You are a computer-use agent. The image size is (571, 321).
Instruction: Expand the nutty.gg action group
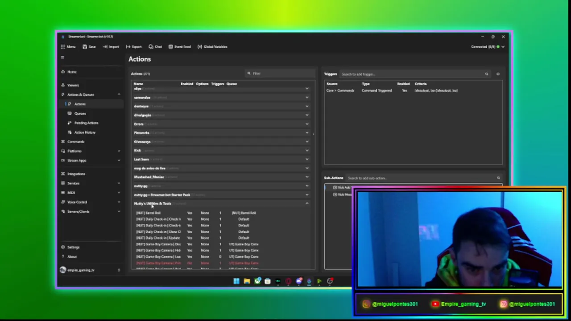click(222, 186)
